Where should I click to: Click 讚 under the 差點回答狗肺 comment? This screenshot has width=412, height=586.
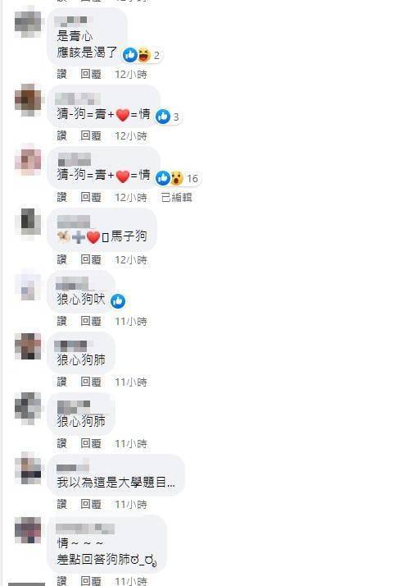[62, 581]
